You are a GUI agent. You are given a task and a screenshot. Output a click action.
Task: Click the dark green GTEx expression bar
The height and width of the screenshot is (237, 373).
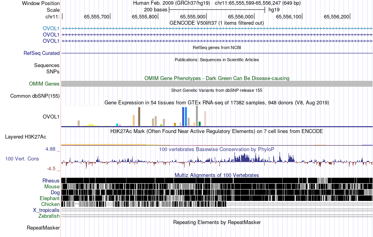199,124
